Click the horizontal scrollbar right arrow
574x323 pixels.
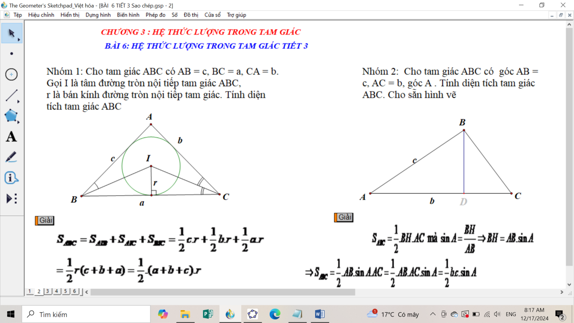562,292
